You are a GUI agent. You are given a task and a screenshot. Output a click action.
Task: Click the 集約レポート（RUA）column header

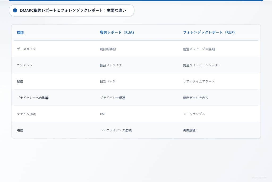[117, 33]
